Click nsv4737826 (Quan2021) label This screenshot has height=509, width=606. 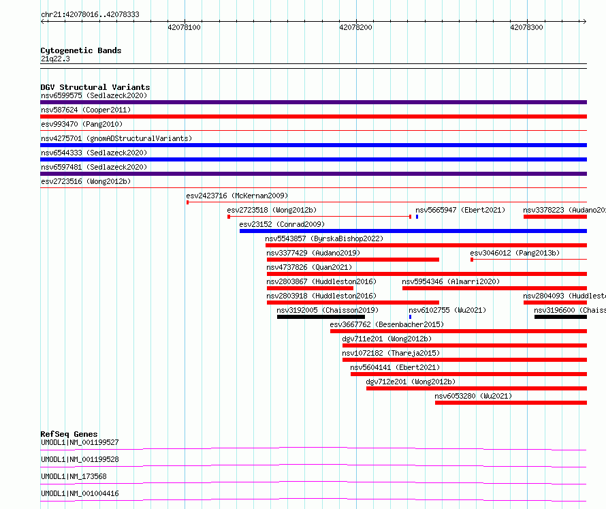(309, 267)
